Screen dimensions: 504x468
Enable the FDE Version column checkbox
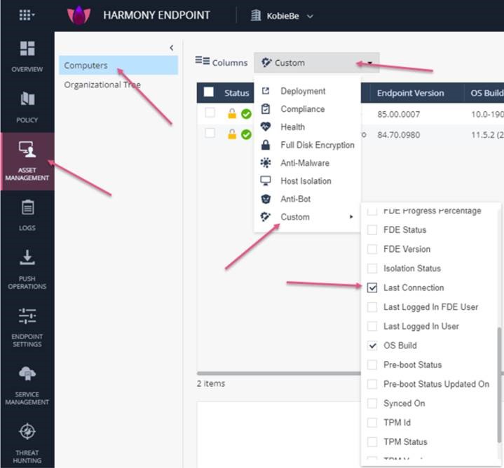(x=372, y=249)
